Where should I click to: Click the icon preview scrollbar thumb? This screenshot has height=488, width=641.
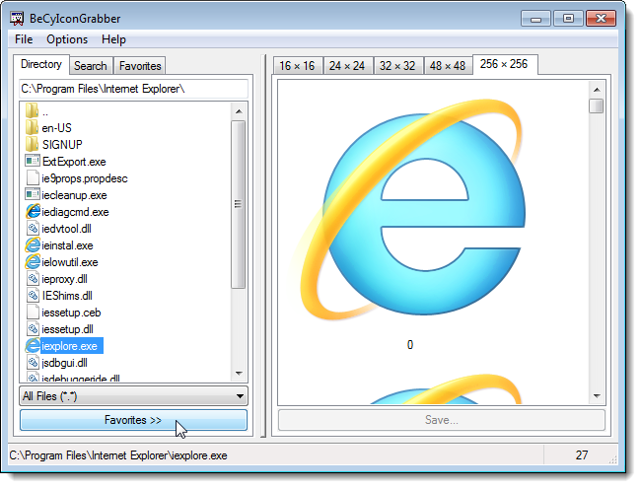pos(597,106)
